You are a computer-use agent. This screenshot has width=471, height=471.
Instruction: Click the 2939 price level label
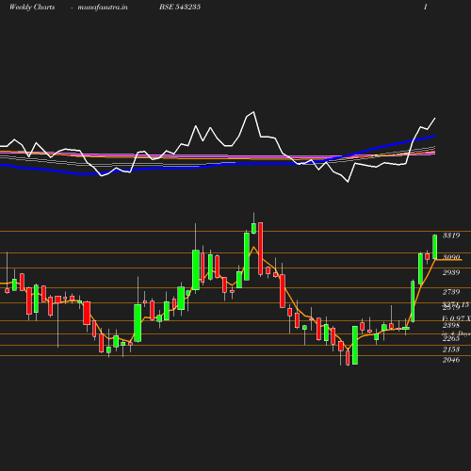451,272
